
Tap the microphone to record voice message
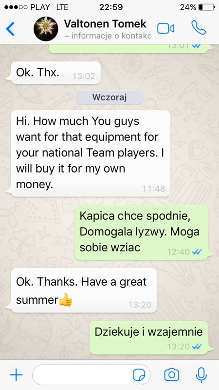[x=201, y=374]
